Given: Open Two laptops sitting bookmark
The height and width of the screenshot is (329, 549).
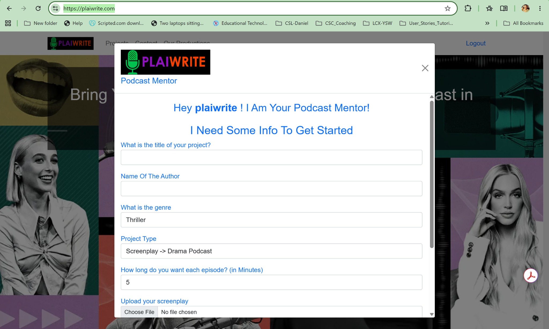Looking at the screenshot, I should (177, 23).
